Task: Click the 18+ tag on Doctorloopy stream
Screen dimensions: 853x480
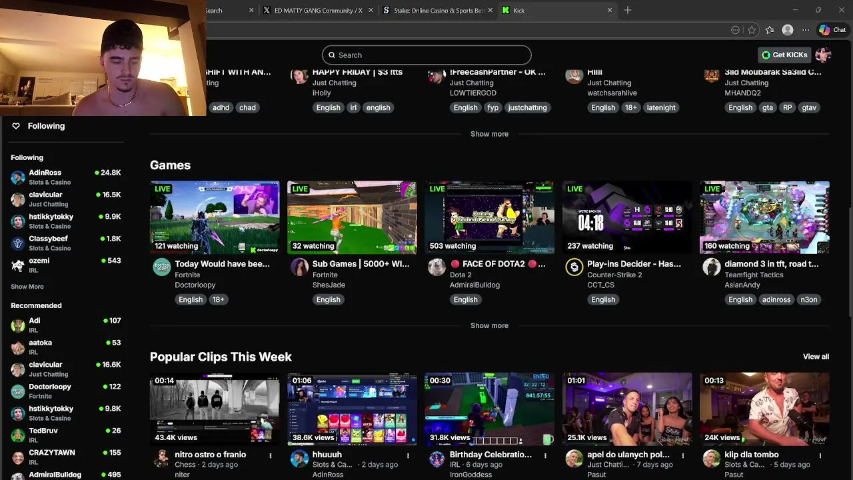Action: tap(218, 299)
